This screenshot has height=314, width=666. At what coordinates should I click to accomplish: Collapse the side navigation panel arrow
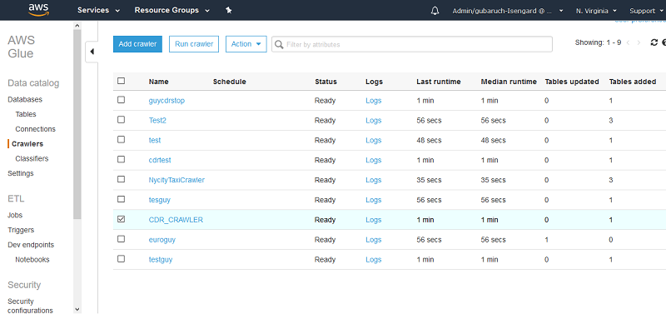(x=92, y=52)
